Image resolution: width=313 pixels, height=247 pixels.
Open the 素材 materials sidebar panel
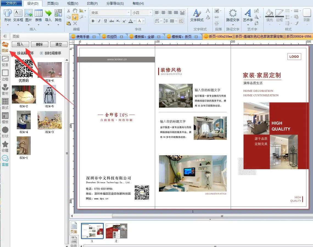click(5, 90)
